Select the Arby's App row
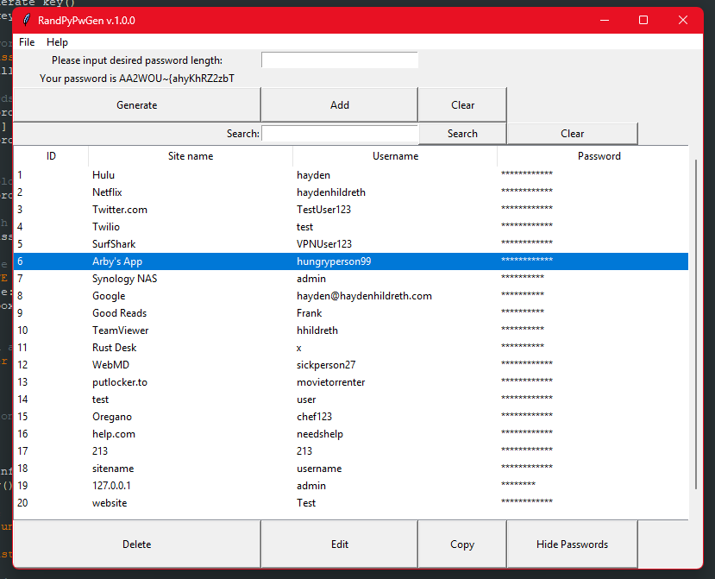This screenshot has height=579, width=715. point(351,261)
